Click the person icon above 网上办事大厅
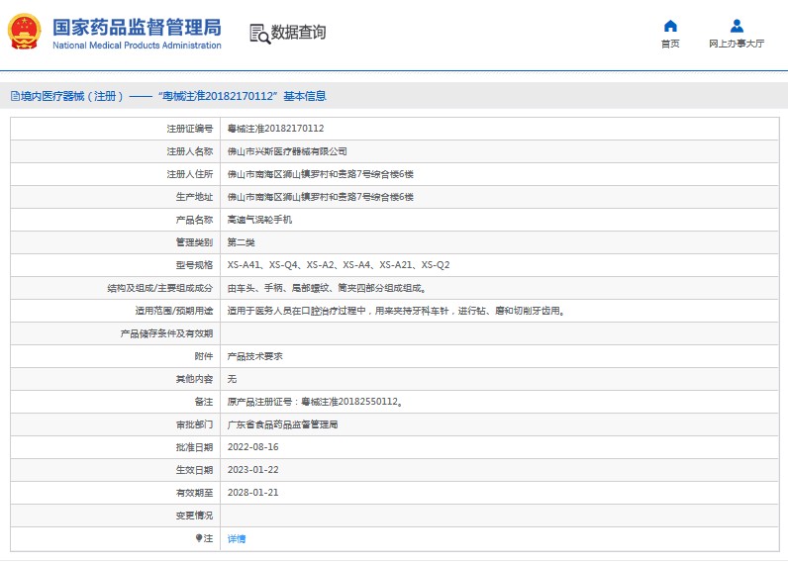Image resolution: width=788 pixels, height=563 pixels. pos(737,26)
